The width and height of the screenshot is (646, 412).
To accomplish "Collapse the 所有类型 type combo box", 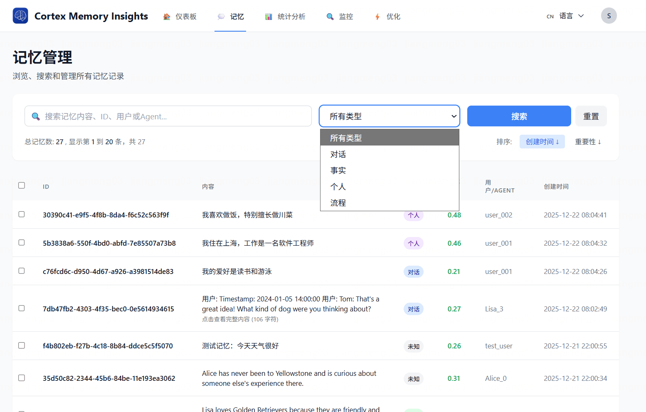I will (390, 116).
